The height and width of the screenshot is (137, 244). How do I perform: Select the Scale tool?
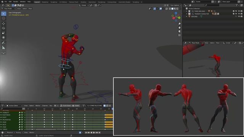pos(3,33)
